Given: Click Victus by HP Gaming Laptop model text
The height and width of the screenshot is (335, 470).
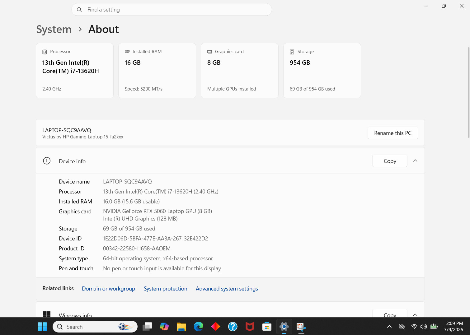Looking at the screenshot, I should [x=83, y=137].
